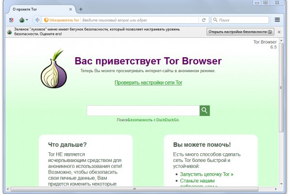Viewport: 291px width, 194px height.
Task: Click the DuckDuckGo search field on page
Action: (x=143, y=111)
